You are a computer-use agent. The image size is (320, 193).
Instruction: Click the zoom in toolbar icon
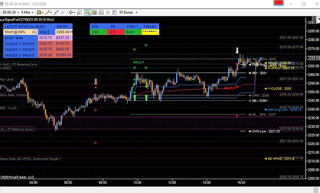click(x=56, y=12)
